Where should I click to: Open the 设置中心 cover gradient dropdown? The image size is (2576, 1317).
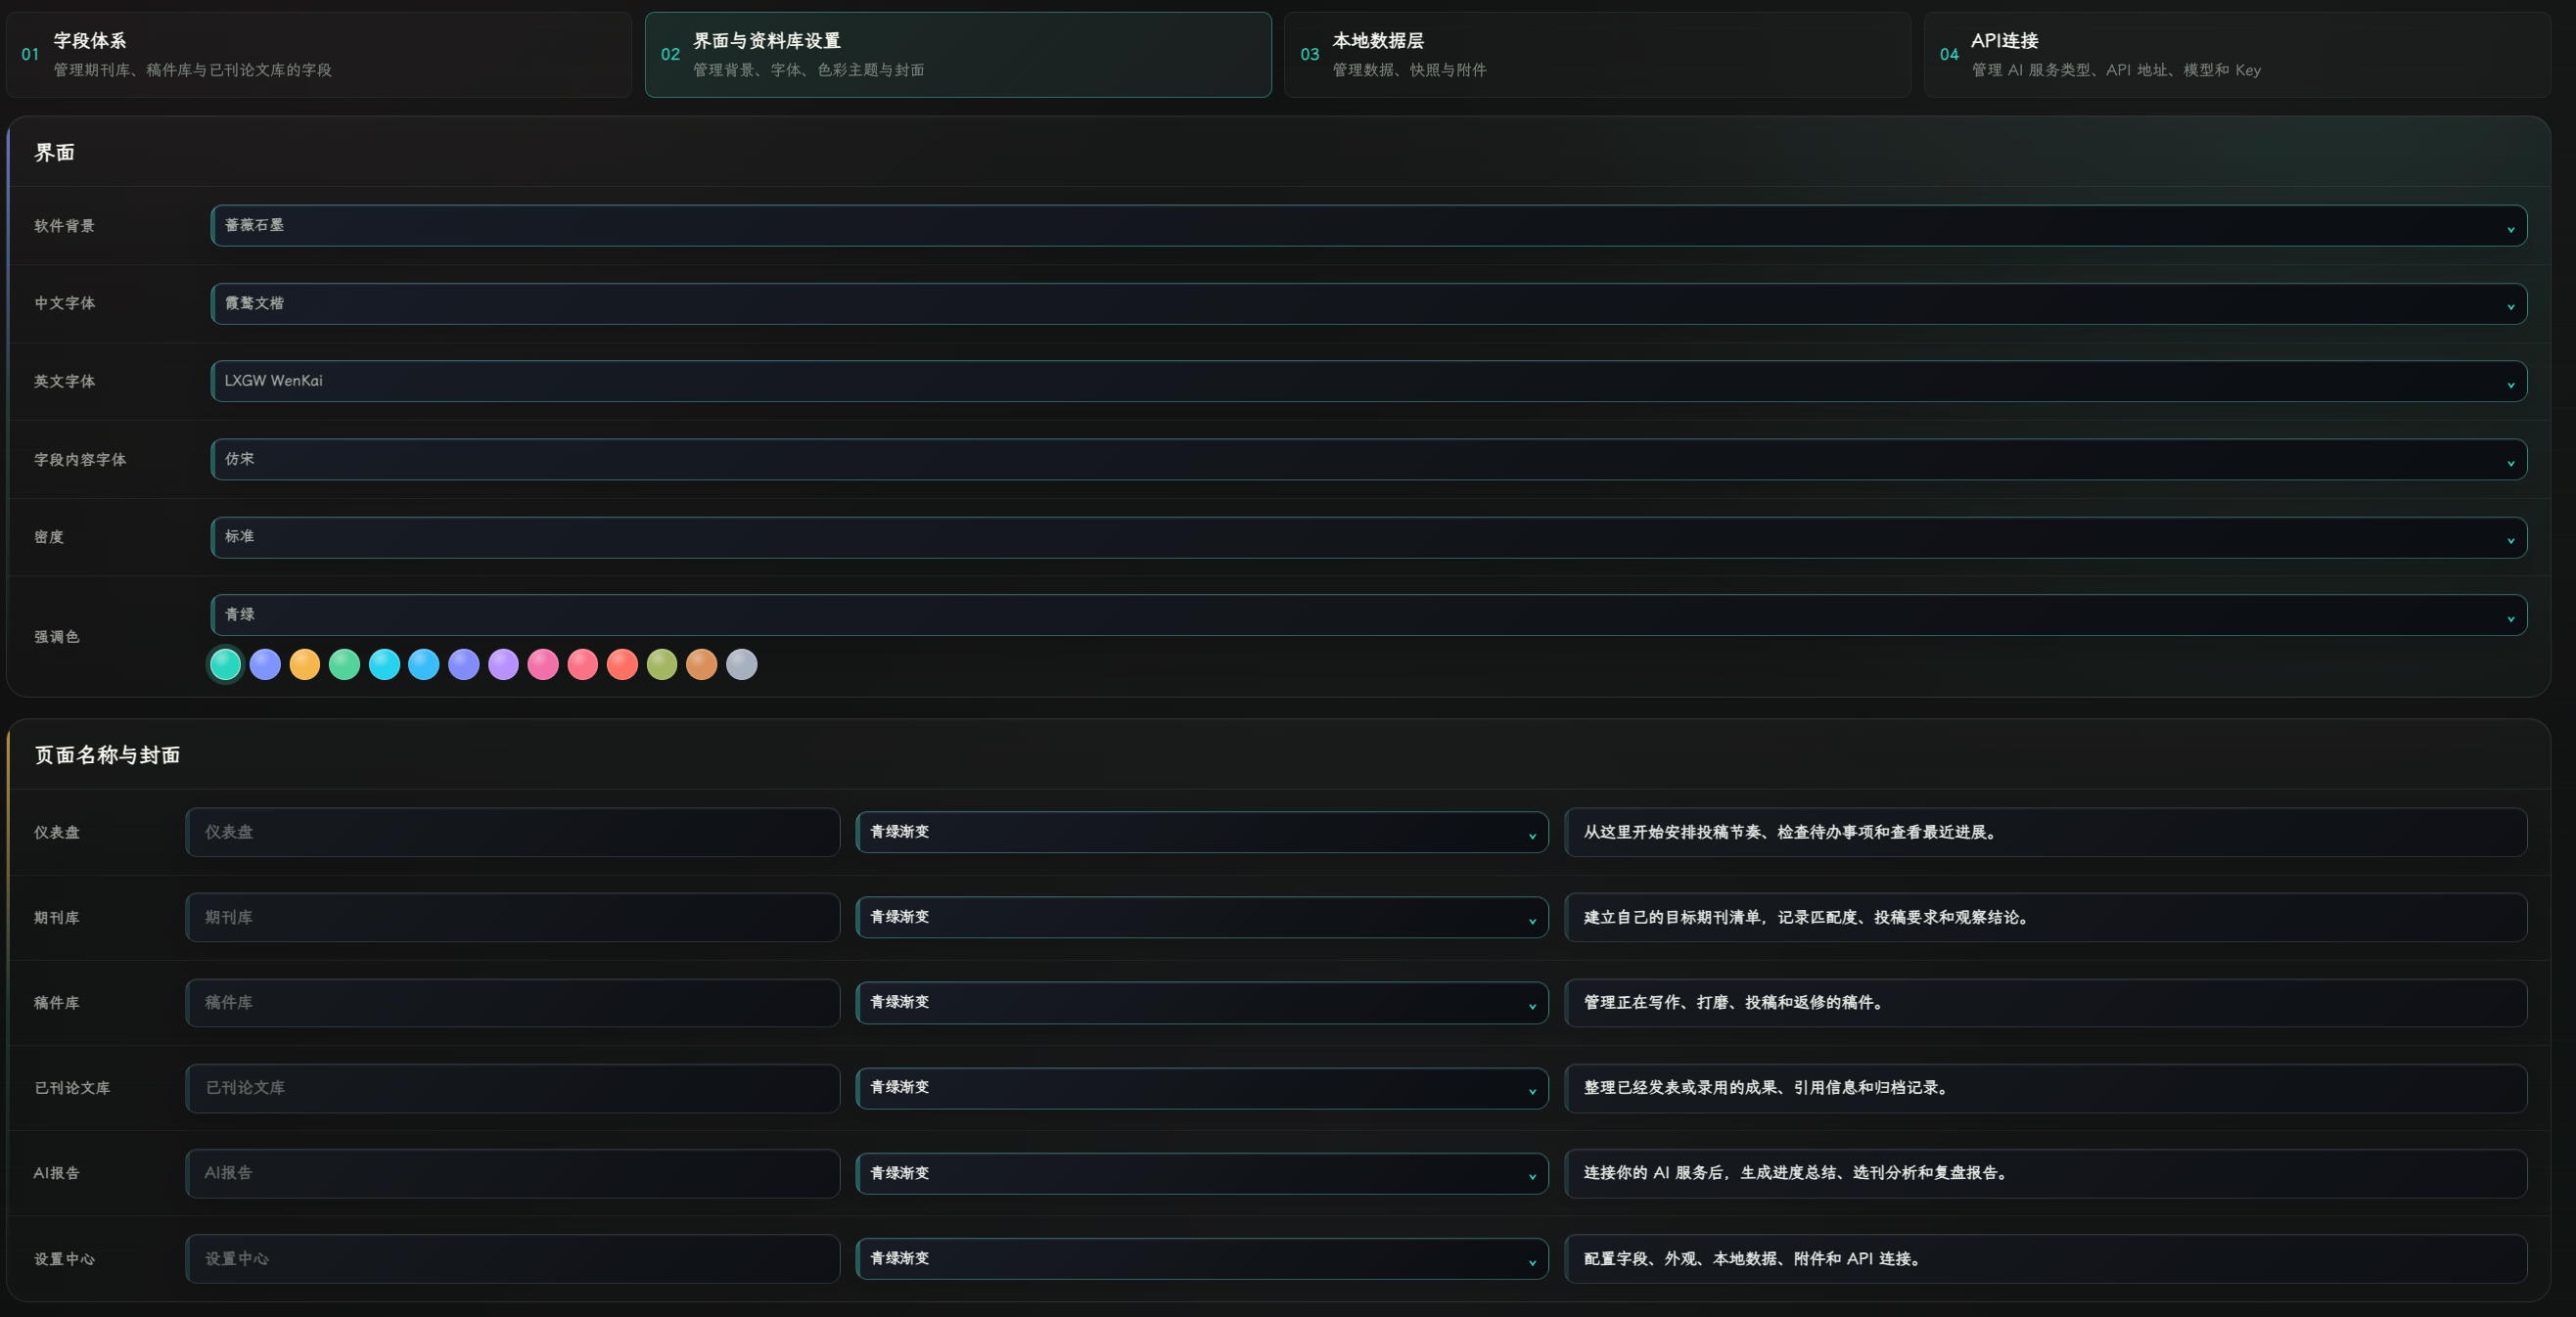tap(1201, 1259)
